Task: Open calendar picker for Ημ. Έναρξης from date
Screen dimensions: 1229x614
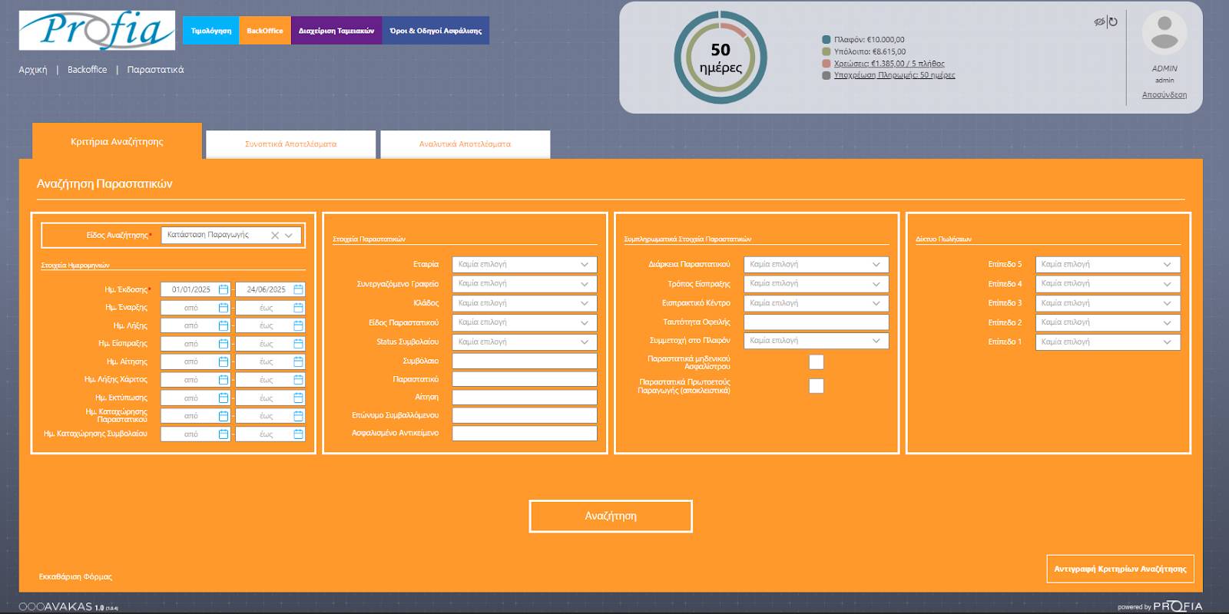Action: click(x=224, y=308)
